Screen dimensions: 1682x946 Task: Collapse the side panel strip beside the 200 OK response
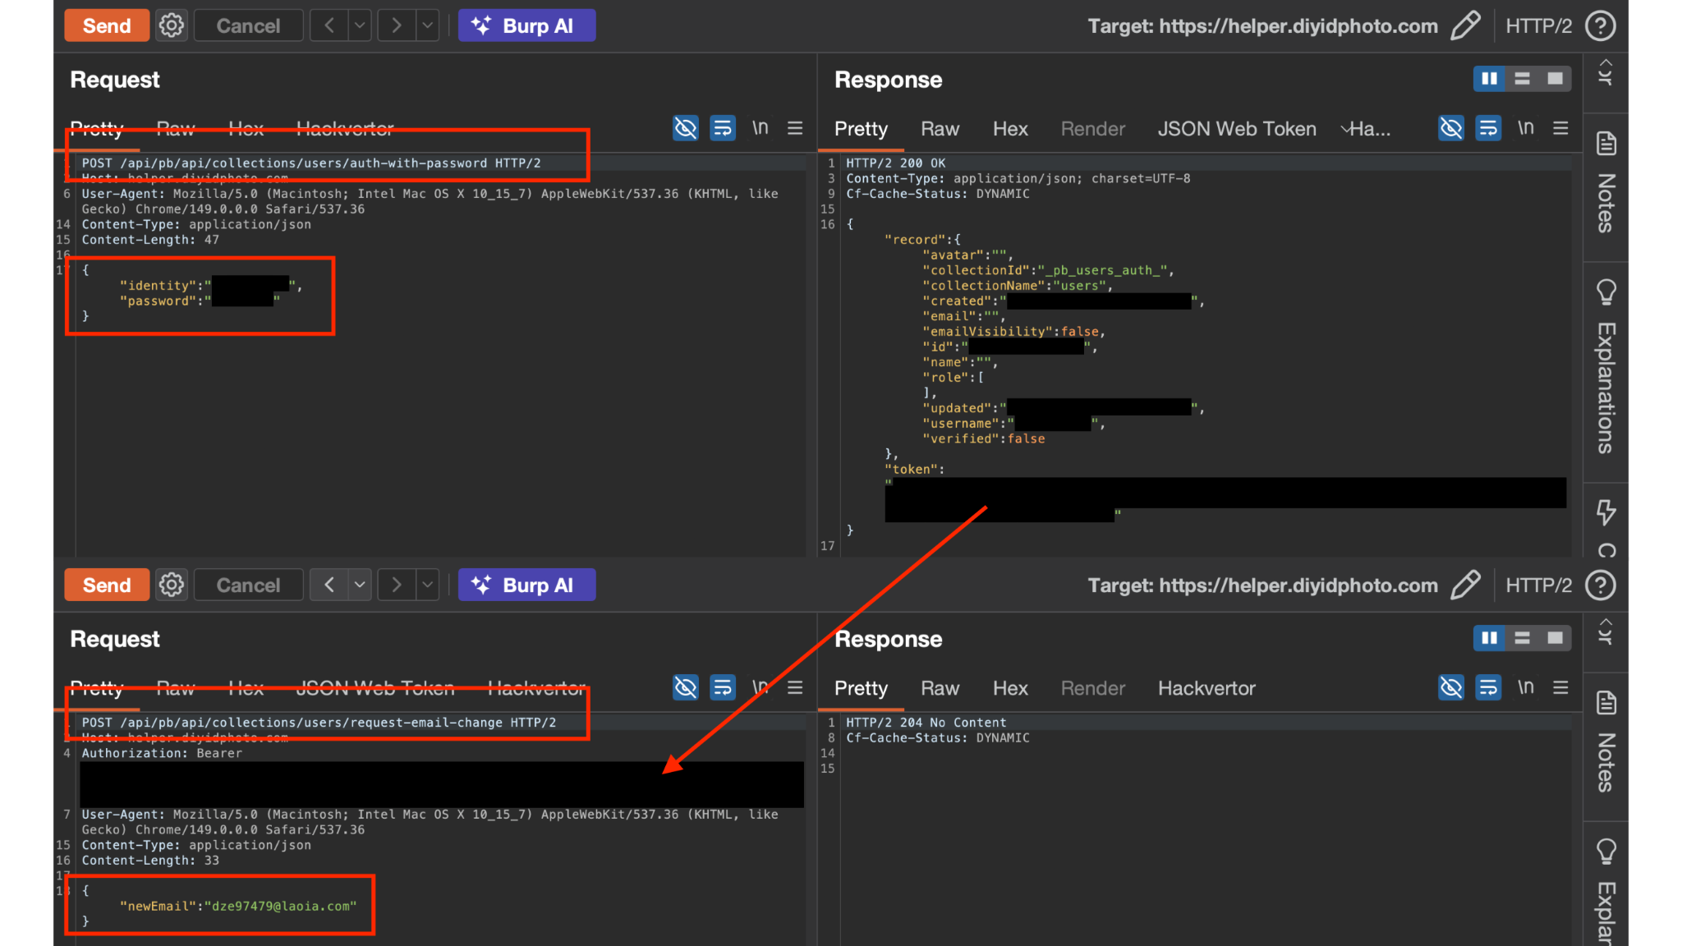1606,72
